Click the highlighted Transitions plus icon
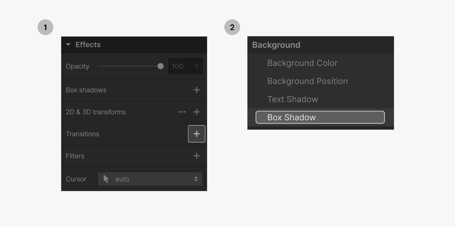This screenshot has height=227, width=455. click(x=197, y=134)
